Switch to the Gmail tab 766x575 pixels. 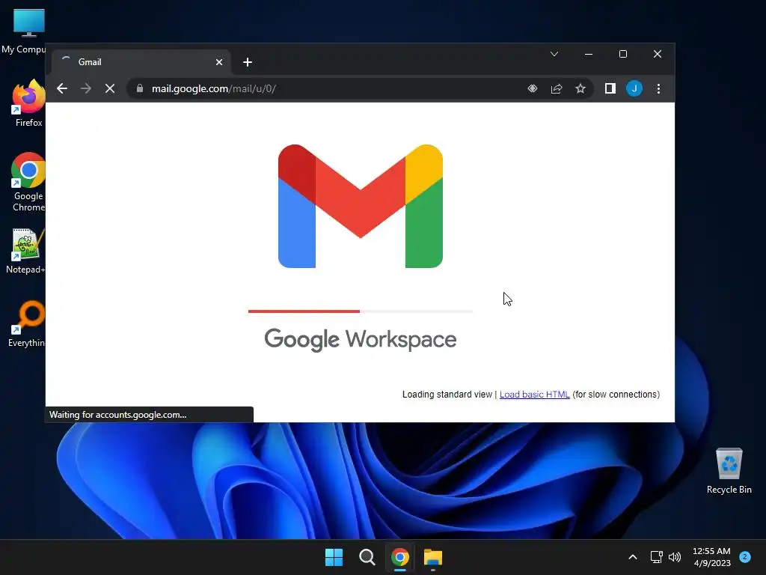click(141, 62)
